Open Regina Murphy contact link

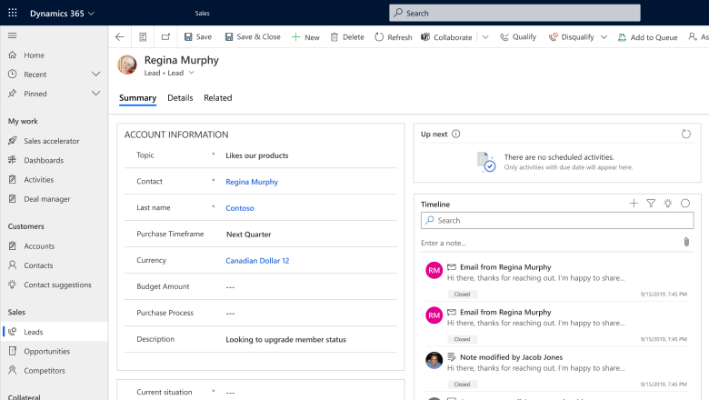pyautogui.click(x=252, y=182)
